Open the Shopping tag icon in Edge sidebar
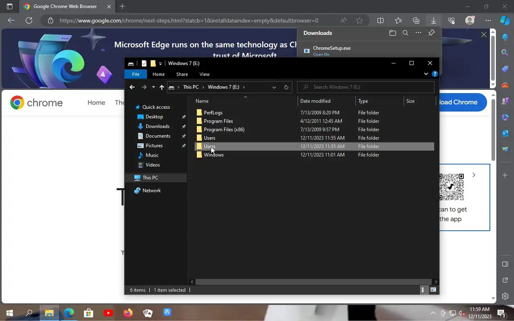This screenshot has width=514, height=321. click(x=505, y=69)
